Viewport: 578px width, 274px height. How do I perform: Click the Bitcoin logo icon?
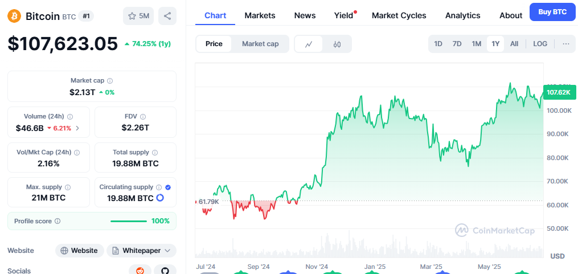click(x=14, y=16)
